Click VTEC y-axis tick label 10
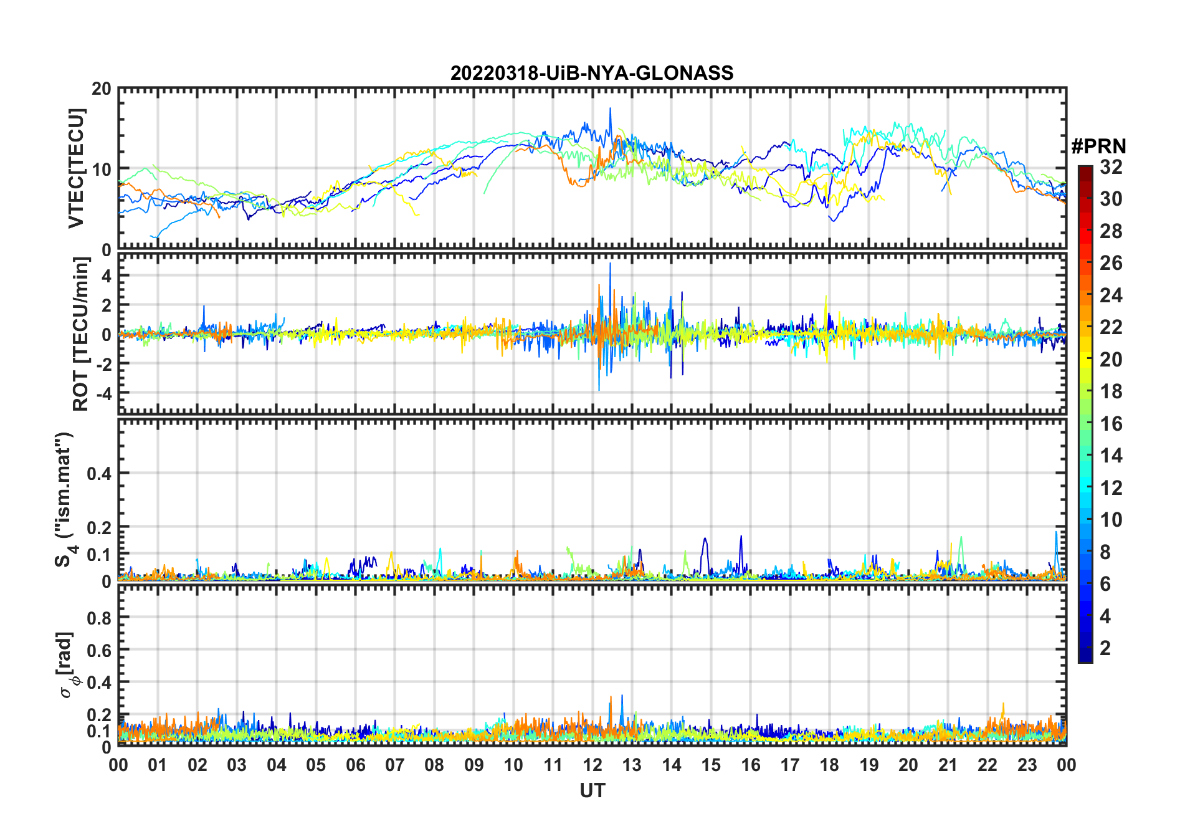The image size is (1185, 829). [x=102, y=169]
